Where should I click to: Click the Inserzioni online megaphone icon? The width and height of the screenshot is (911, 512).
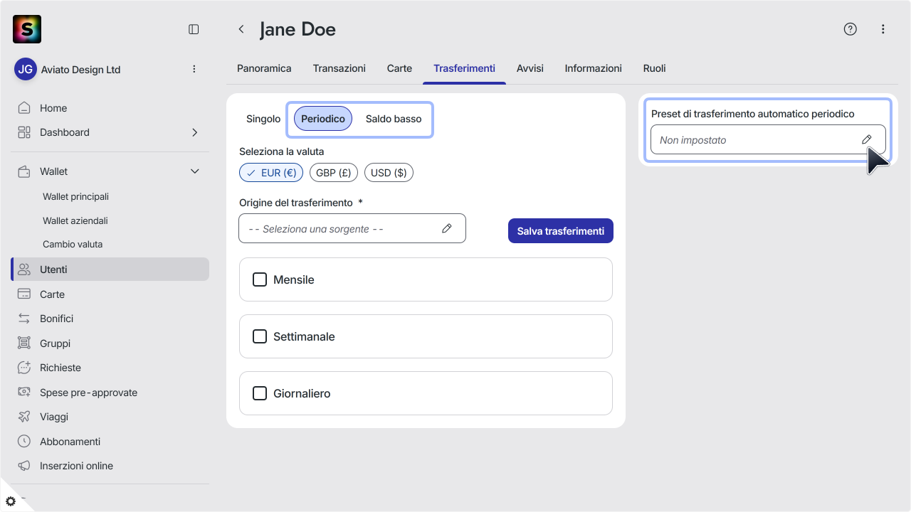(x=24, y=466)
